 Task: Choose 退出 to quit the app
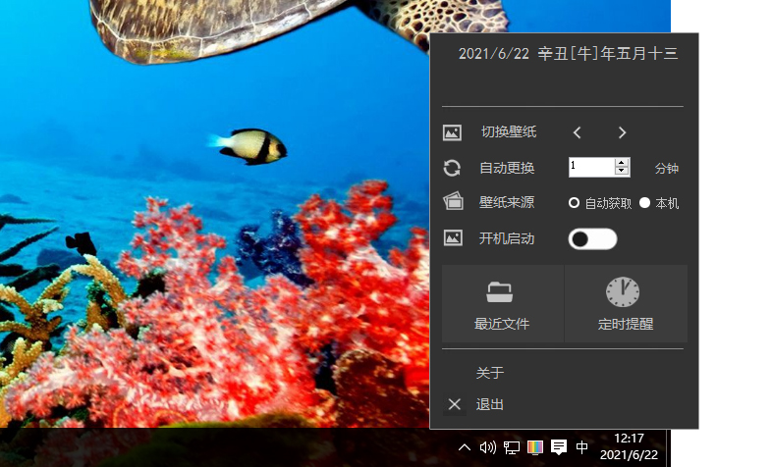coord(490,404)
